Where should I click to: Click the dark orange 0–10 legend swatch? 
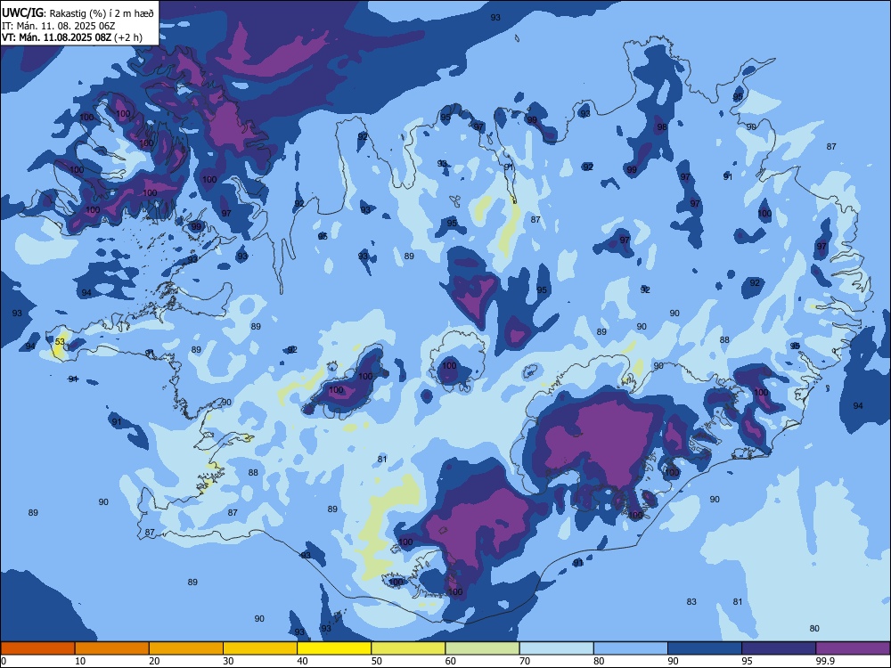[37, 648]
